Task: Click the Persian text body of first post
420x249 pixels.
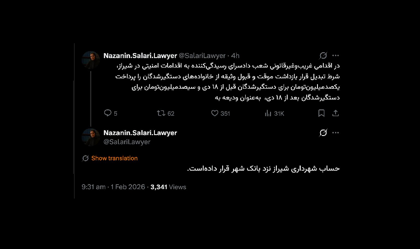Action: click(226, 81)
